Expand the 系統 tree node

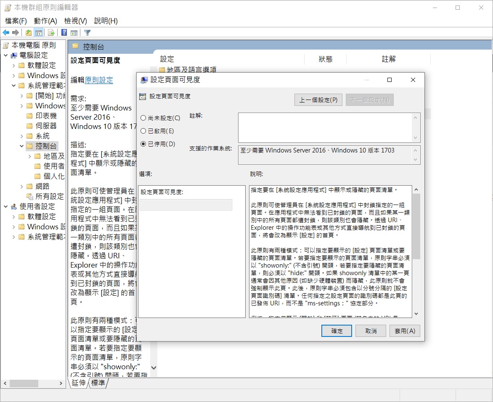pos(22,136)
